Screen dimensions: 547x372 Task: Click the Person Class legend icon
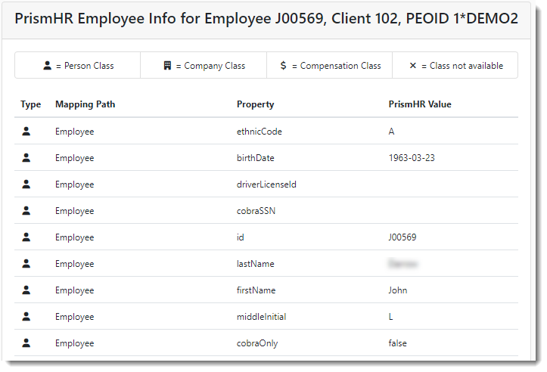(x=47, y=66)
